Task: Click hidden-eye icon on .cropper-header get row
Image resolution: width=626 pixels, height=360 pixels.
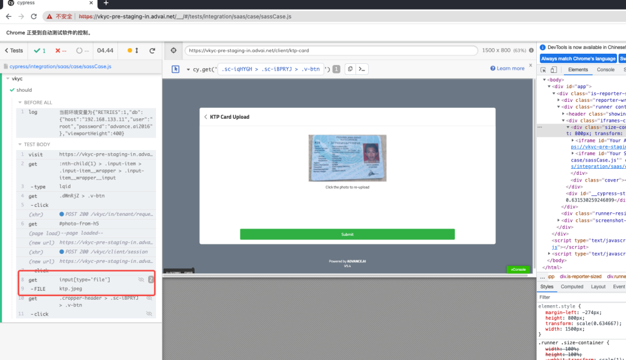Action: [x=149, y=298]
